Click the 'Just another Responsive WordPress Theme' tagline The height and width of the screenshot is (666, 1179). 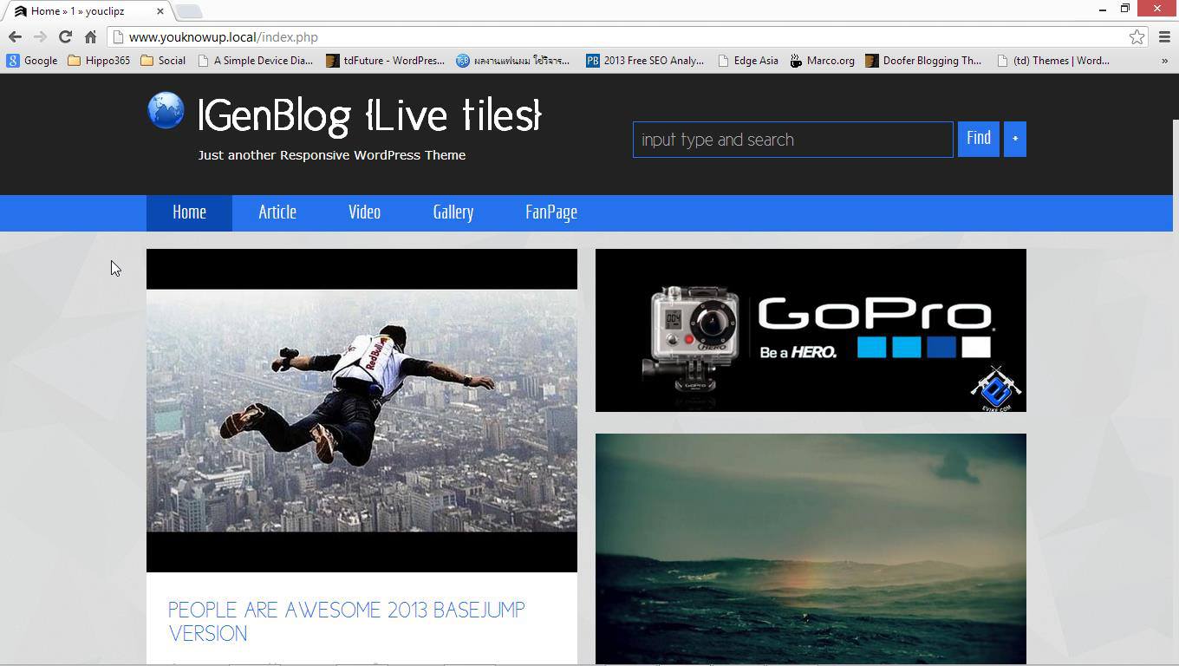pyautogui.click(x=332, y=155)
